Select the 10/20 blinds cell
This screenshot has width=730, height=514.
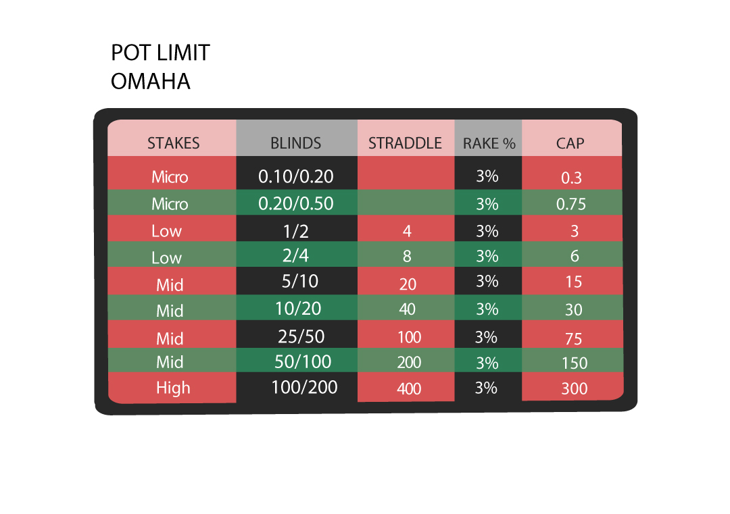tap(299, 309)
